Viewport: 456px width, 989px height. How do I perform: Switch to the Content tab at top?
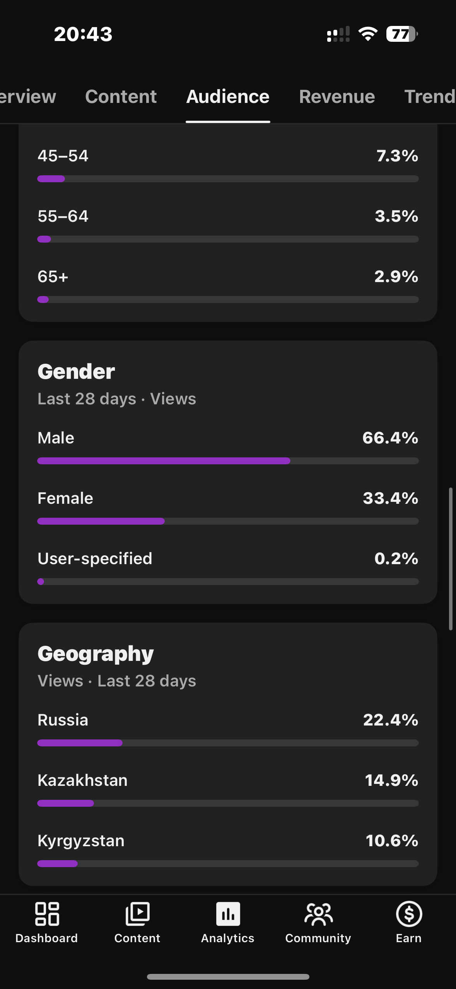pyautogui.click(x=121, y=96)
